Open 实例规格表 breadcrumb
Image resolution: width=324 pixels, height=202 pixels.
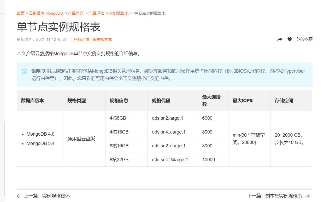pyautogui.click(x=119, y=13)
